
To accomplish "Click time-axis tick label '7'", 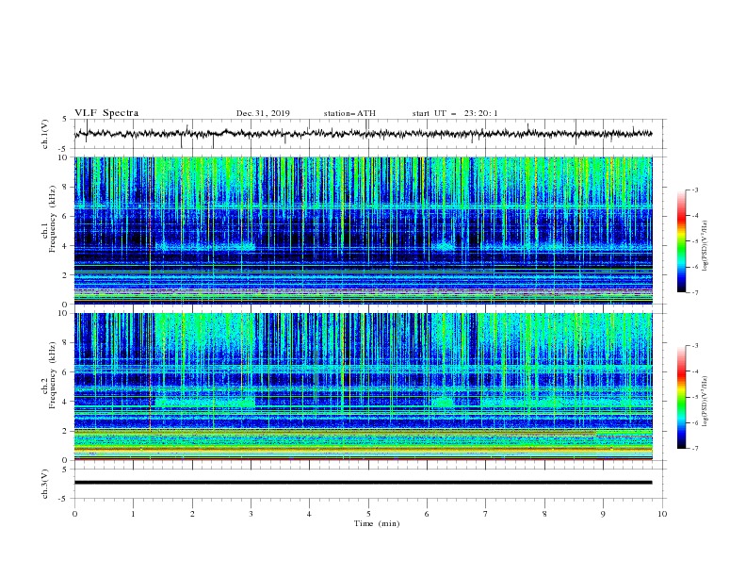I will [486, 514].
